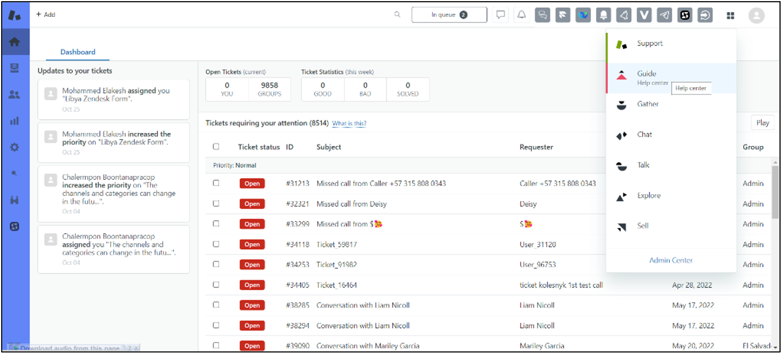
Task: Select all tickets header checkbox
Action: 216,147
